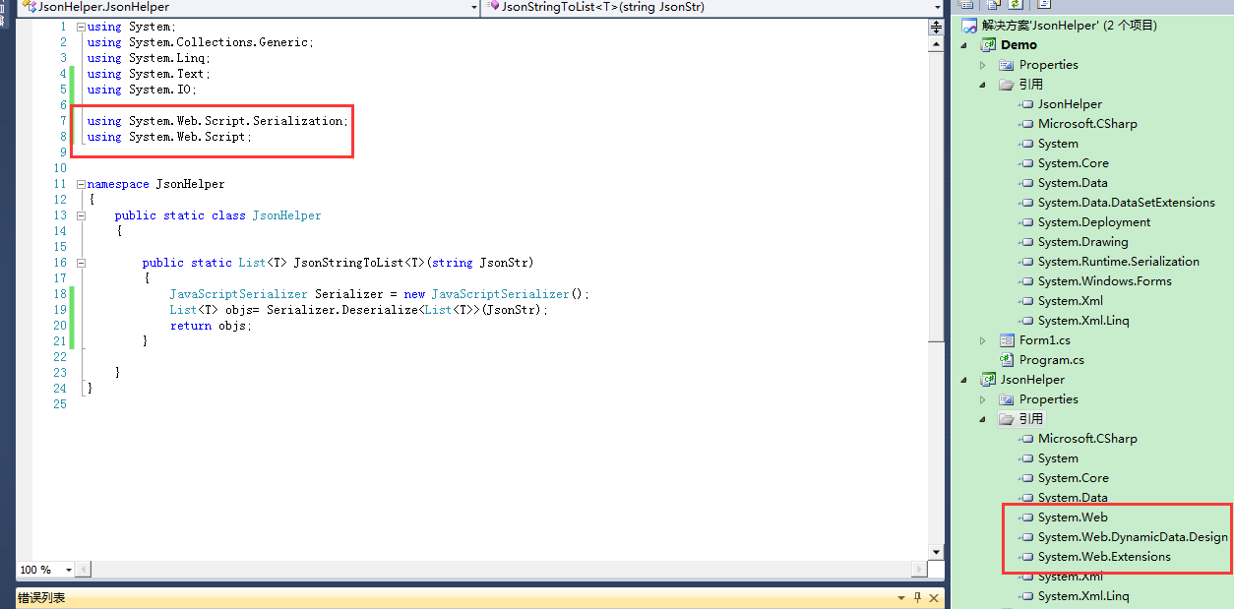Click the 'using System.Linq;' code line
This screenshot has height=609, width=1234.
coord(149,58)
